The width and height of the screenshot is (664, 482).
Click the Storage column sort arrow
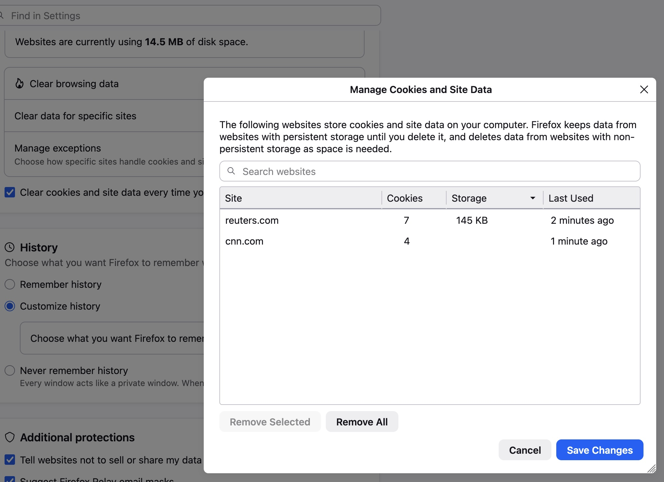pos(533,198)
